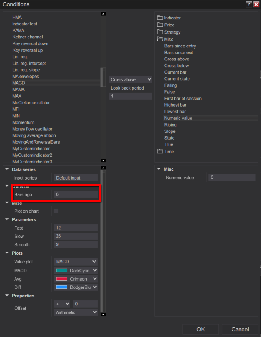This screenshot has width=261, height=337.
Task: Select MACD in the indicator list
Action: click(19, 83)
